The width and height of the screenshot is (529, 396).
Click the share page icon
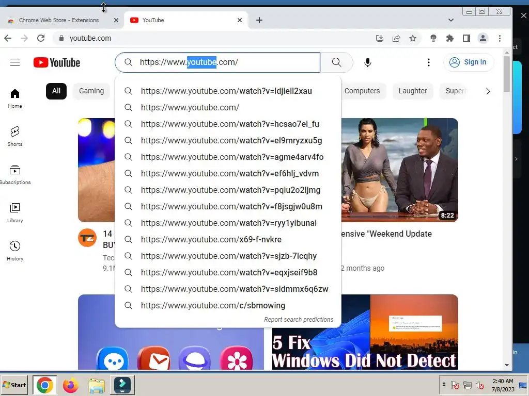click(396, 38)
